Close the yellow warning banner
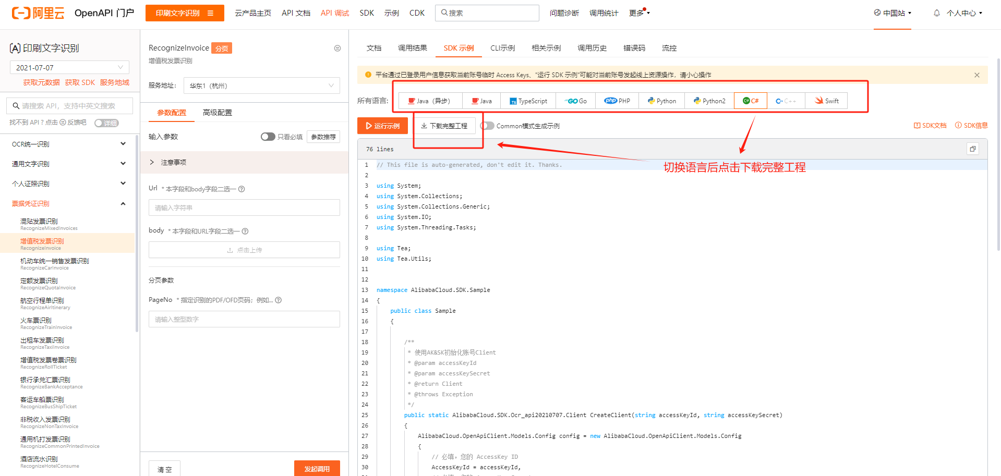The width and height of the screenshot is (1001, 476). tap(977, 75)
